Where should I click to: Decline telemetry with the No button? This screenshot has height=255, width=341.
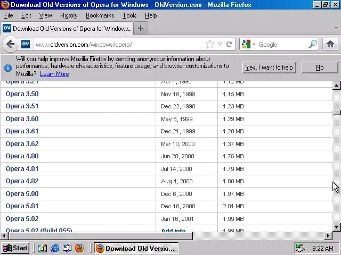(x=320, y=67)
